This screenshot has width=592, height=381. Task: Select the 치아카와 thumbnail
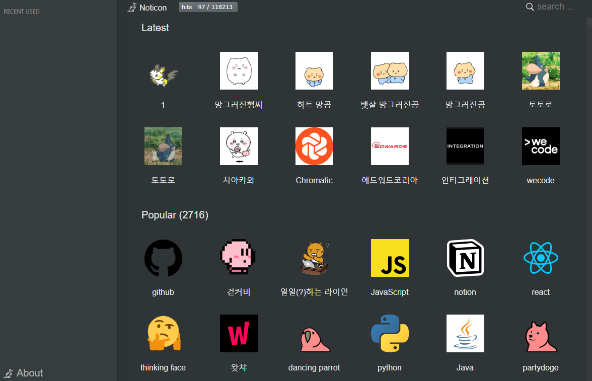pos(239,146)
